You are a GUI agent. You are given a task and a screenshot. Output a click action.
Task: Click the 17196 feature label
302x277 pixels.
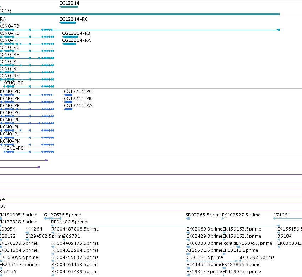(x=280, y=215)
